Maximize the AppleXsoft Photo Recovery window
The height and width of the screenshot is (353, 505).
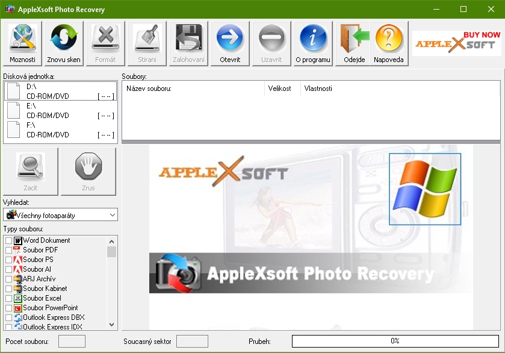(463, 9)
